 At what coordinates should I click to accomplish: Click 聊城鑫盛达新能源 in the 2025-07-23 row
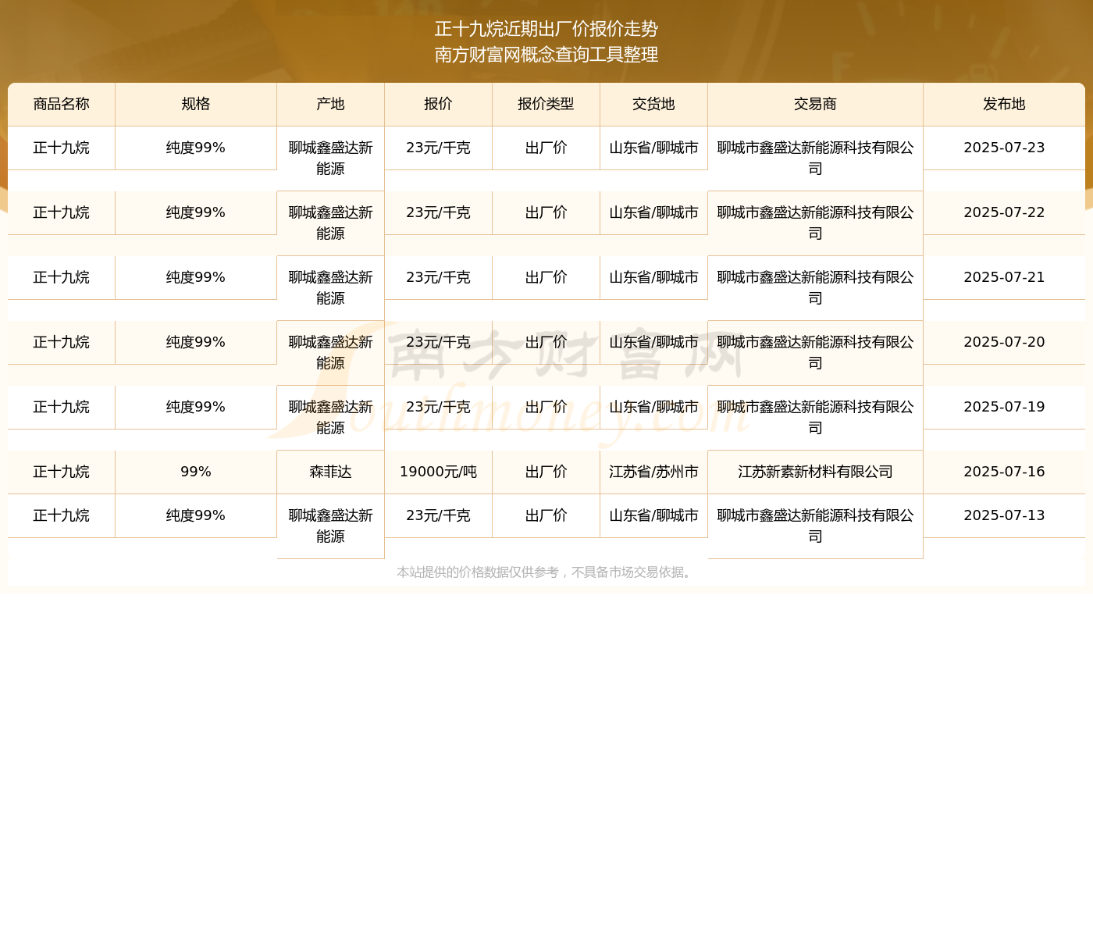pos(331,159)
